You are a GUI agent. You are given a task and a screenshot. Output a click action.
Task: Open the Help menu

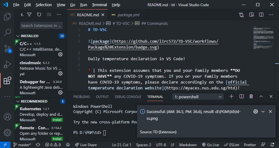116,5
